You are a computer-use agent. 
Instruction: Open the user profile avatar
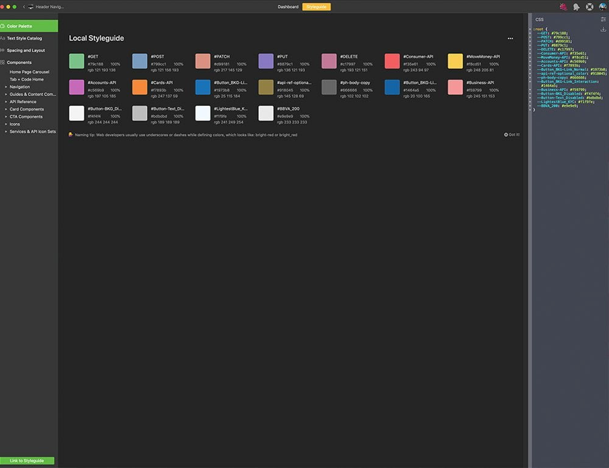[602, 7]
